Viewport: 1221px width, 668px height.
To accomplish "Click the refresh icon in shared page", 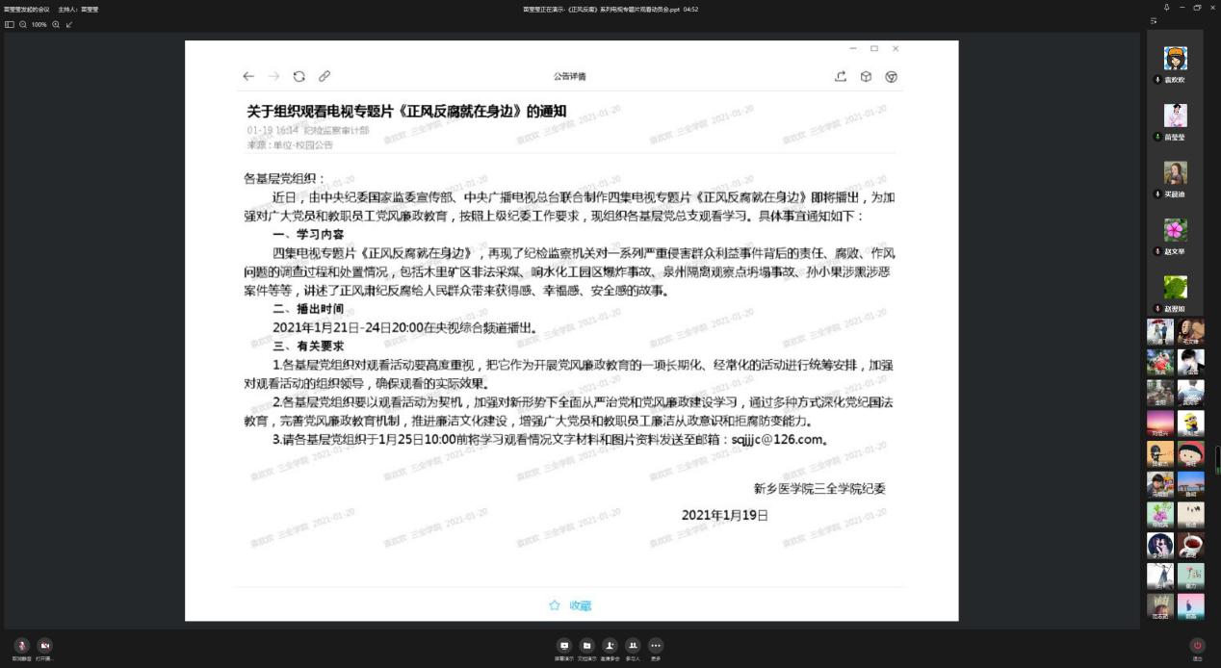I will [x=299, y=76].
